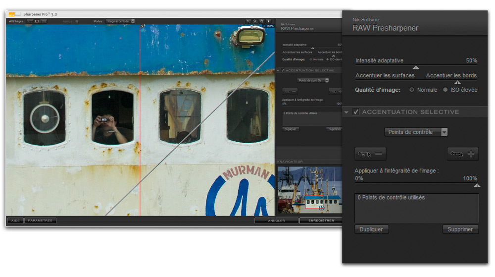Click 'Qualité d'image:' label in enlarged panel
This screenshot has width=495, height=277.
(378, 90)
